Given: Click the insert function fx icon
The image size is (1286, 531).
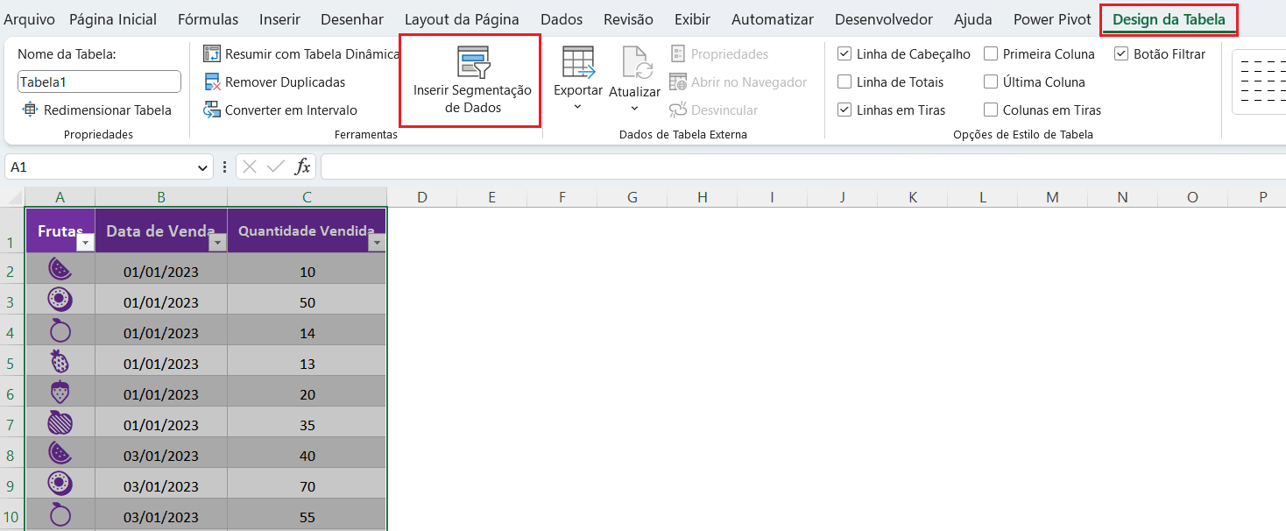Looking at the screenshot, I should tap(302, 166).
